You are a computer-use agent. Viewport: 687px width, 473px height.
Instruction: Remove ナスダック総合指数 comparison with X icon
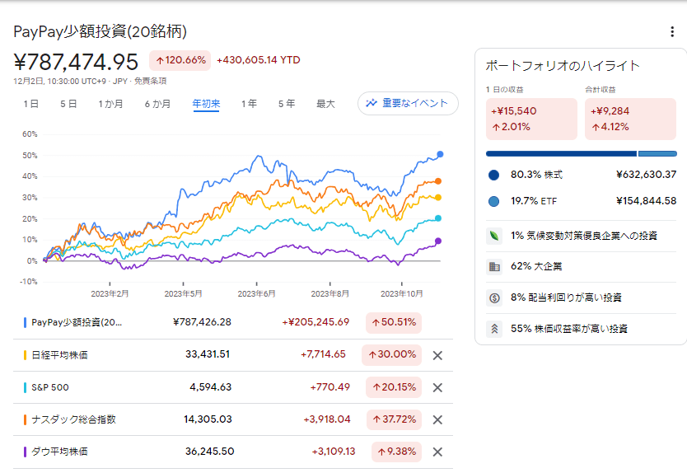(x=437, y=419)
